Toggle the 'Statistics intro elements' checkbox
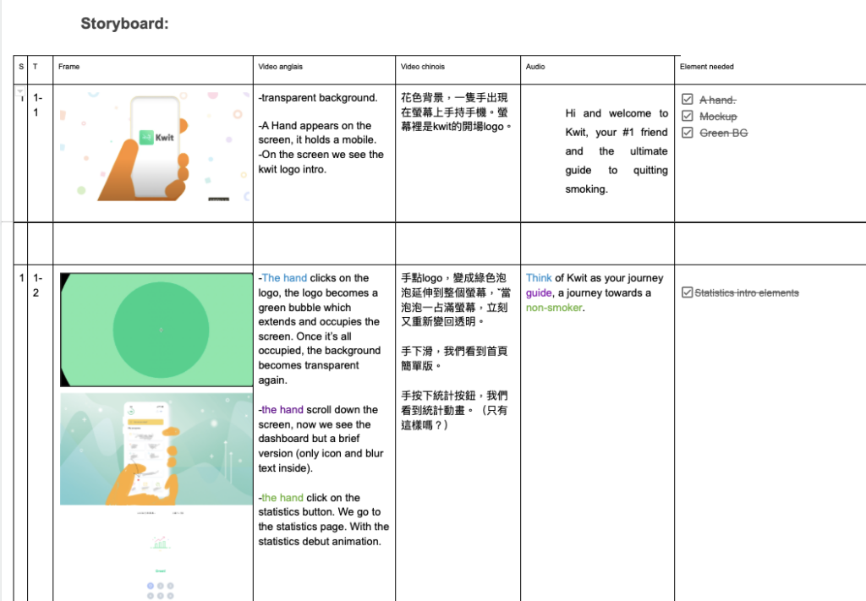The height and width of the screenshot is (601, 866). coord(687,293)
